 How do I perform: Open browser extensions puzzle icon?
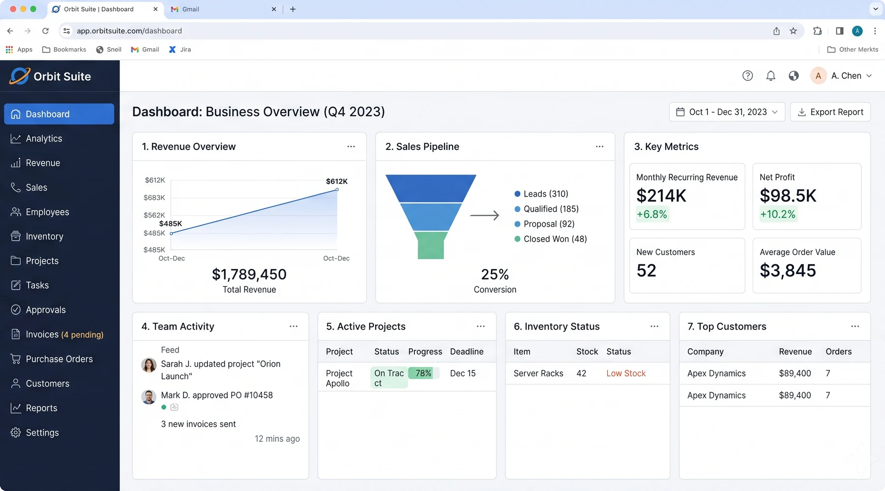pos(817,31)
